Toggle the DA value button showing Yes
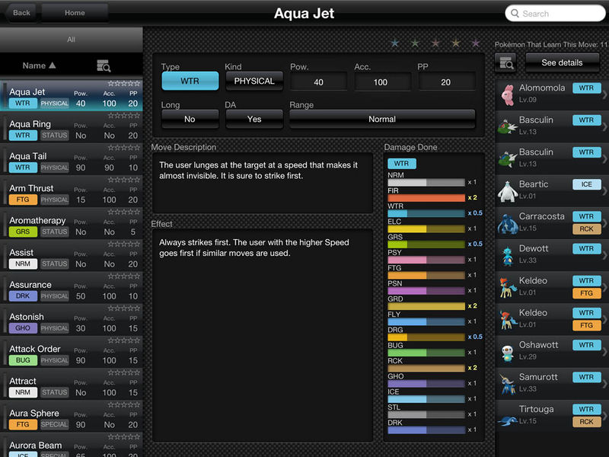 pos(254,119)
